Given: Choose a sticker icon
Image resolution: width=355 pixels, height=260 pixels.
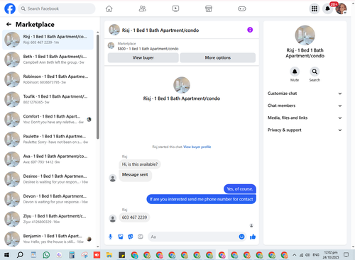Looking at the screenshot, I should 131,237.
